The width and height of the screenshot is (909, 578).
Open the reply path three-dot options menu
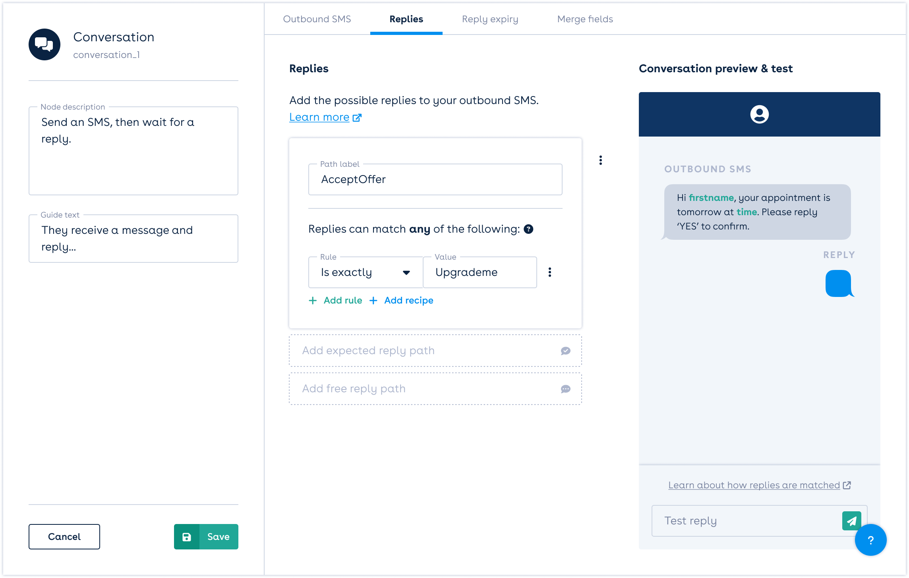[x=601, y=160]
